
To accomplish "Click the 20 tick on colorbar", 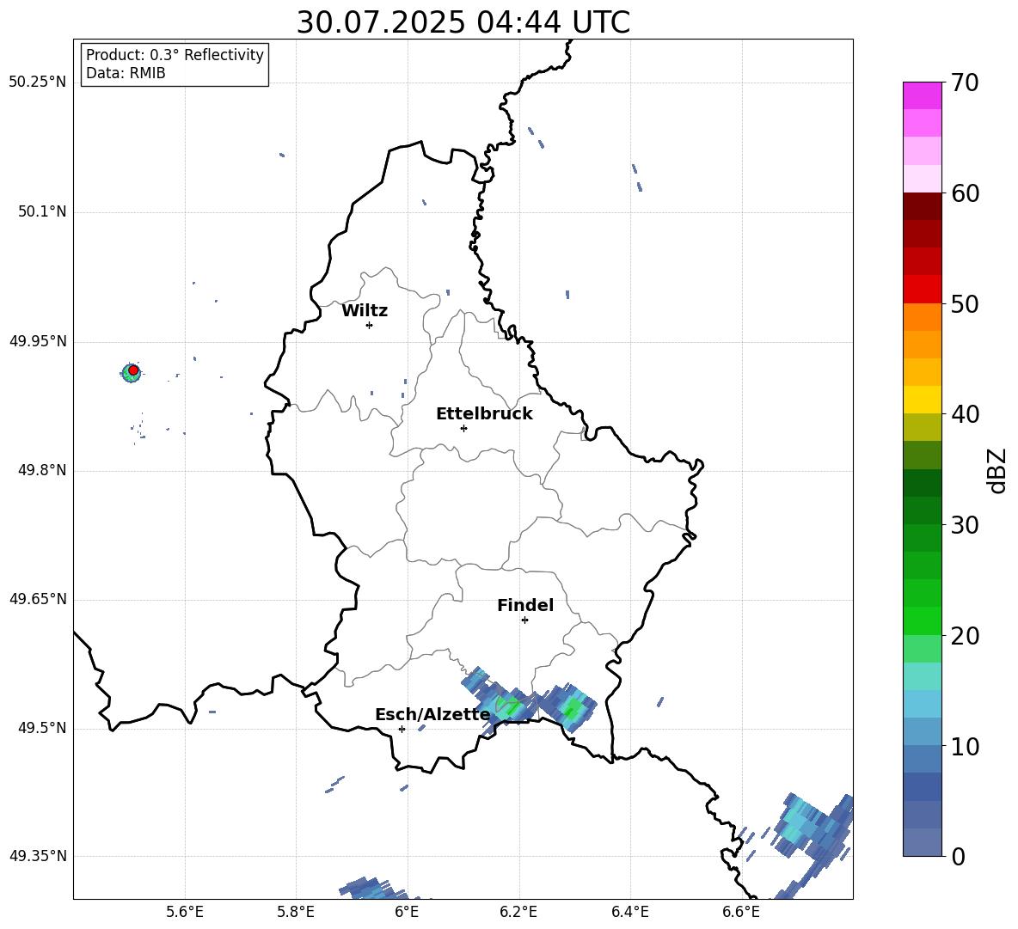I will coord(965,636).
